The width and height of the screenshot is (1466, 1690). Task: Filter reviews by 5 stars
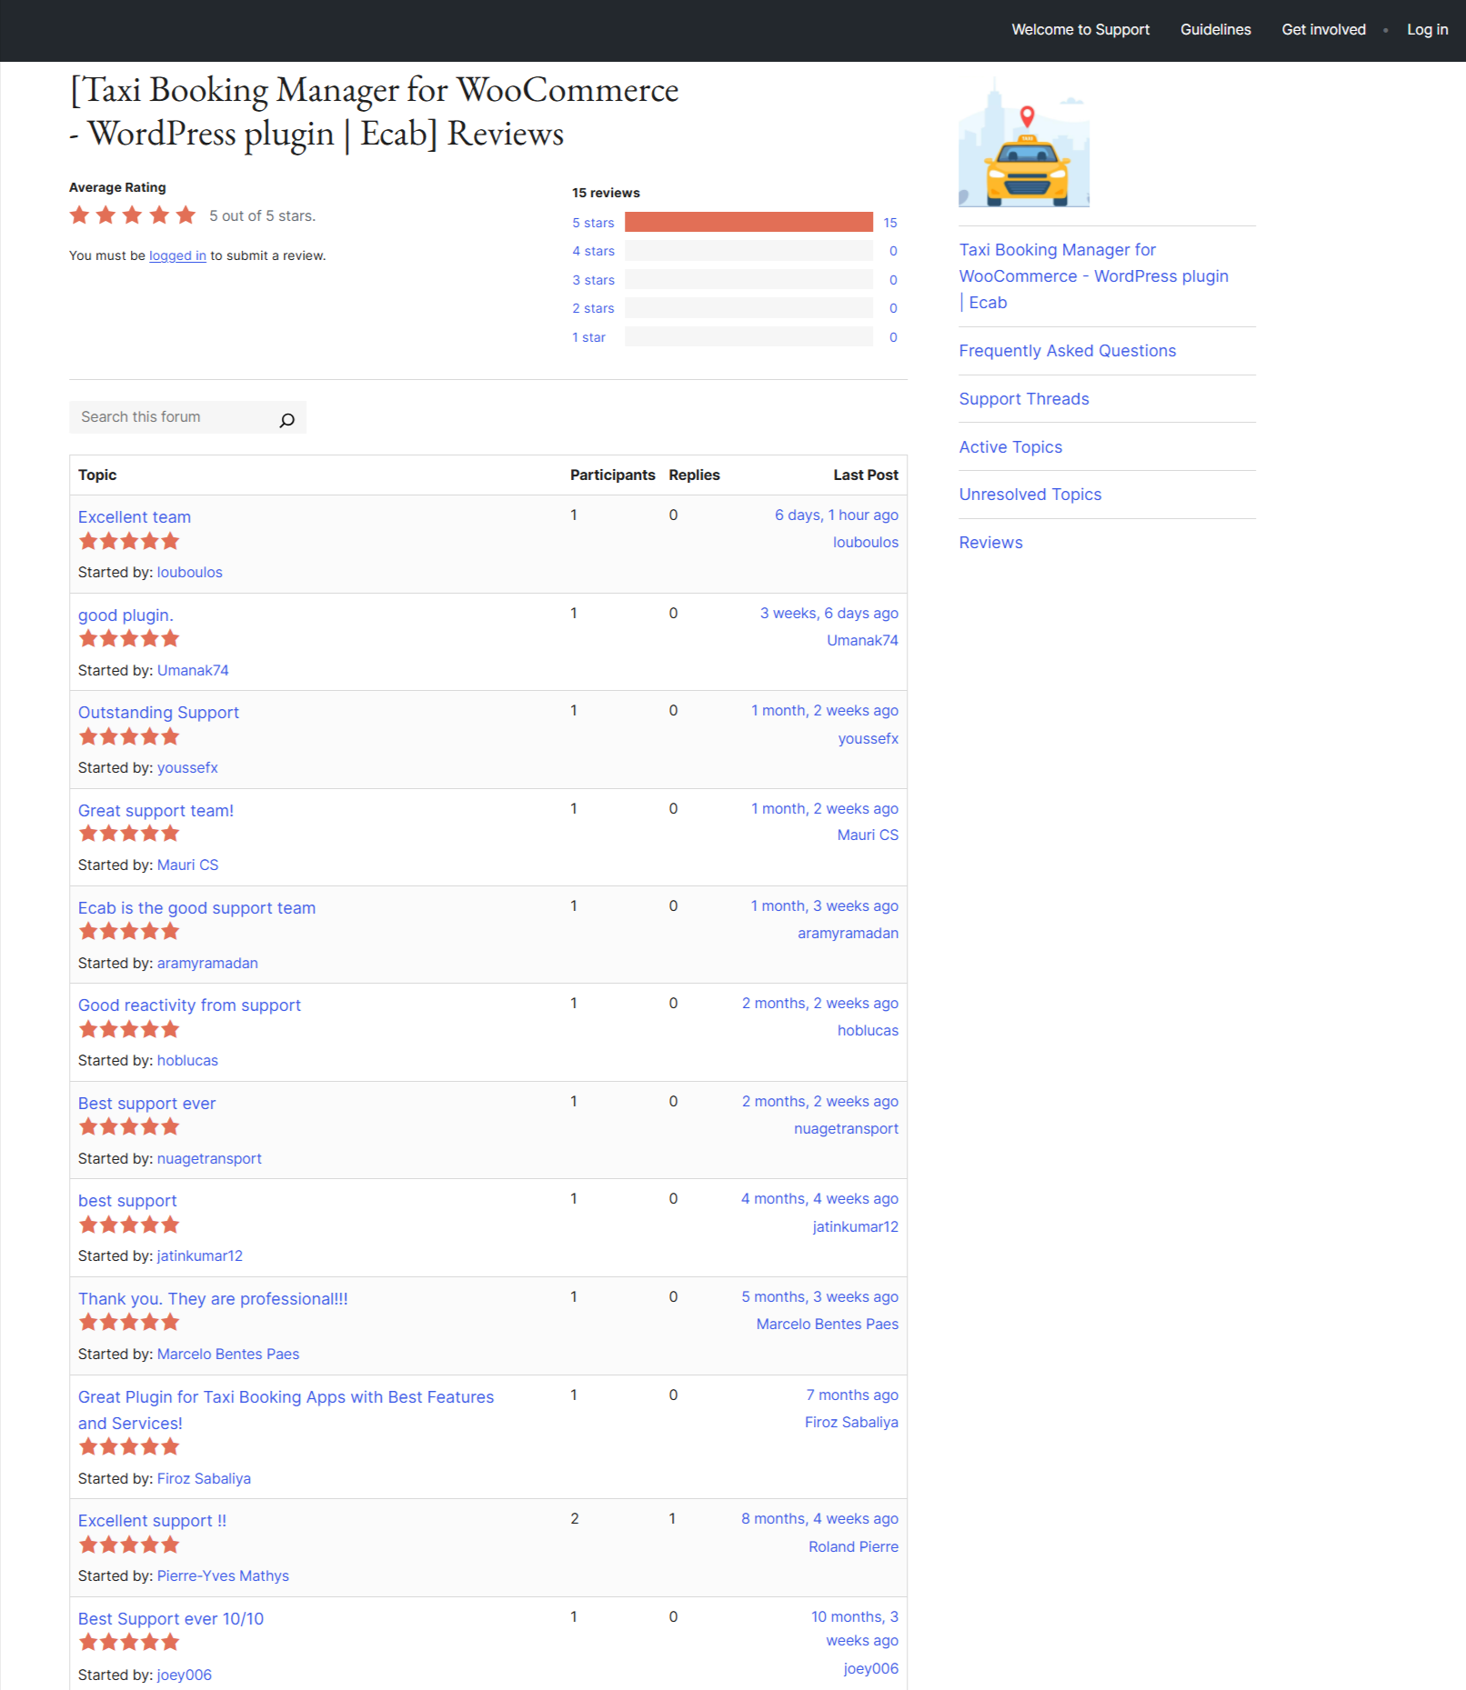coord(593,223)
